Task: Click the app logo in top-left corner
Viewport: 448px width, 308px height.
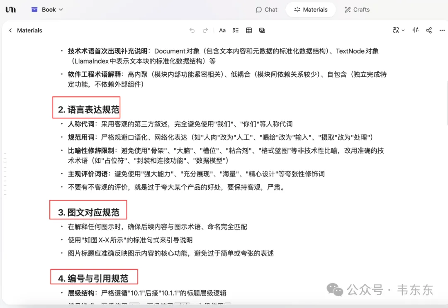Action: coord(10,10)
